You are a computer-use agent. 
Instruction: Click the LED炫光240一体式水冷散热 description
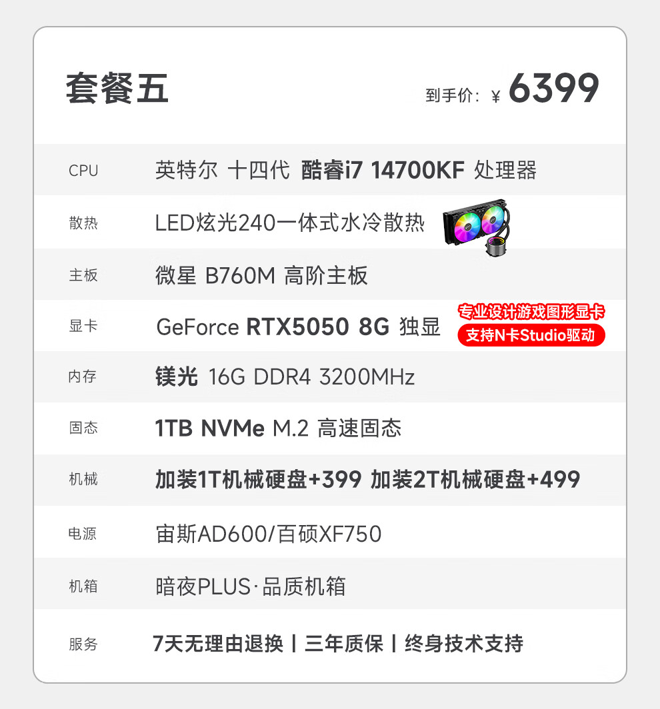click(x=289, y=223)
